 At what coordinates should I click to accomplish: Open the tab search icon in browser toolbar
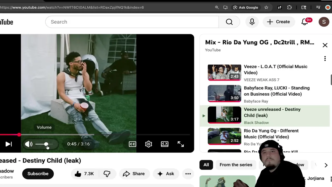304,8
